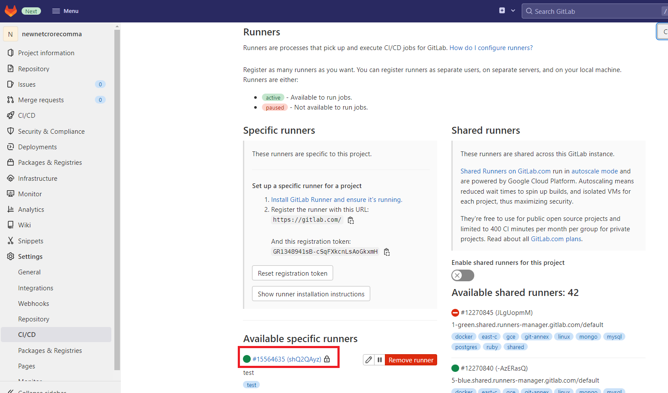Open the hamburger Menu in the top bar
Viewport: 668px width, 393px height.
[x=65, y=11]
